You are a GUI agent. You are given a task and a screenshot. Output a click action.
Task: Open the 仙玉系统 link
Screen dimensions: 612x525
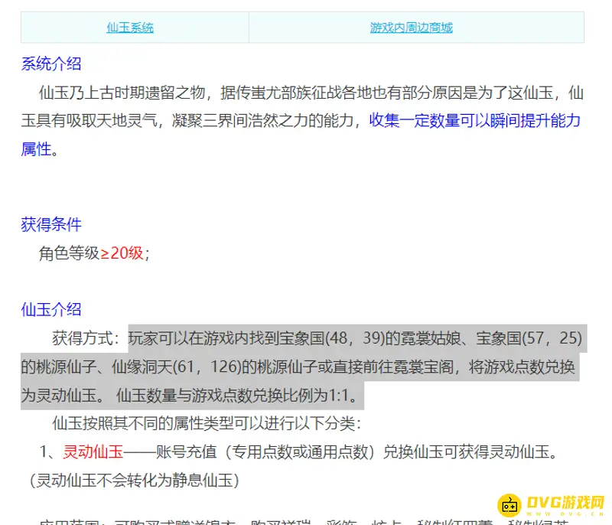(x=130, y=28)
